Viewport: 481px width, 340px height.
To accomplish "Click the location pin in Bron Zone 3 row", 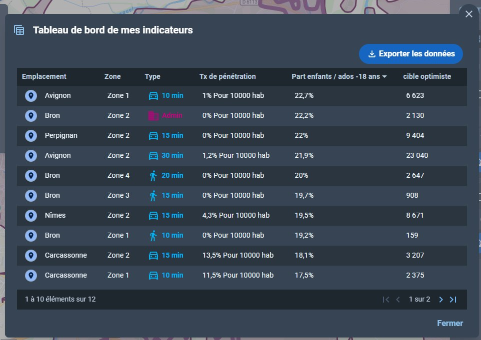I will (x=30, y=195).
